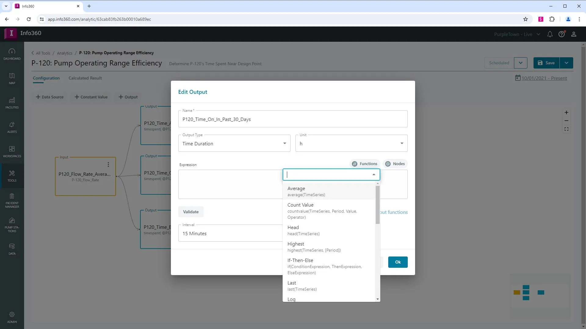The height and width of the screenshot is (329, 586).
Task: Expand the Save button chevron
Action: click(x=566, y=63)
